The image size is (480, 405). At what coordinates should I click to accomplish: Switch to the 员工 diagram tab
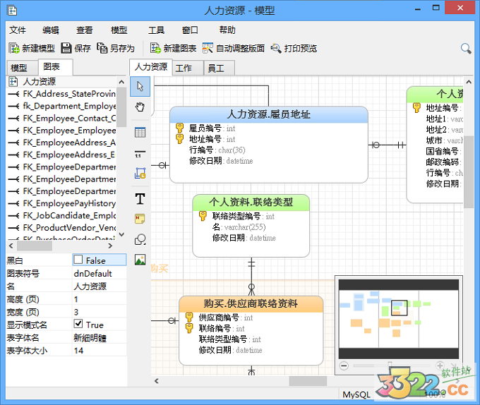coord(220,68)
